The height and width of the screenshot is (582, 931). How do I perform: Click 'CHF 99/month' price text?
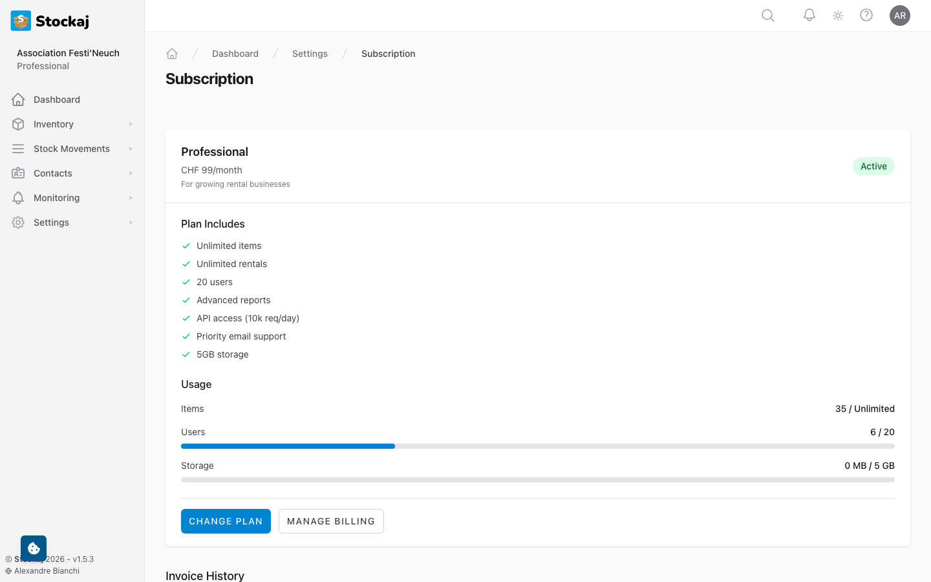(211, 170)
